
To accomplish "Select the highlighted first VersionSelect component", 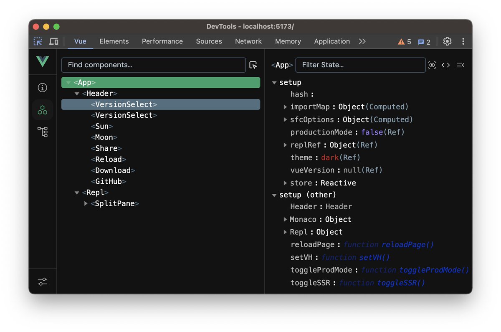I will [161, 104].
